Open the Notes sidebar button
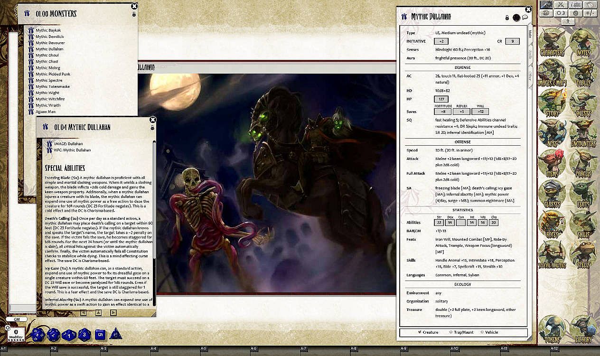 tap(583, 43)
